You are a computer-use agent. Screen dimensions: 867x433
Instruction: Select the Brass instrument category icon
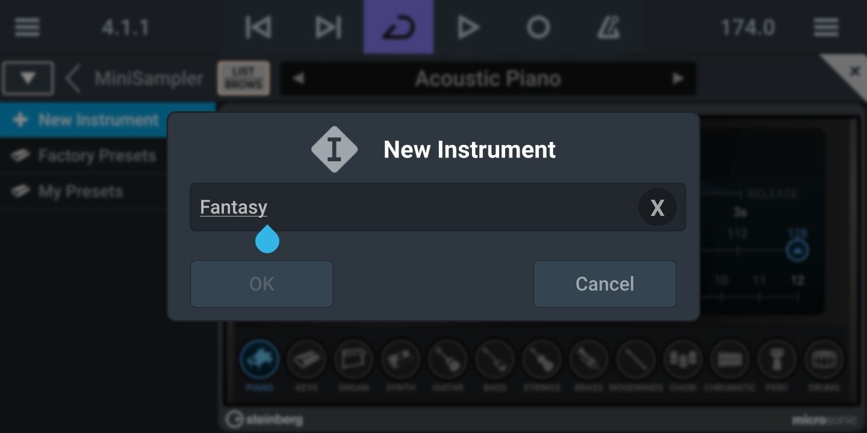(588, 360)
